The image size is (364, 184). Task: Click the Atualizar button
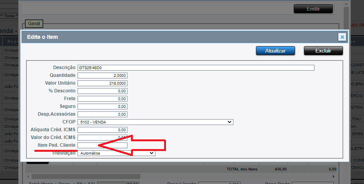pos(275,51)
